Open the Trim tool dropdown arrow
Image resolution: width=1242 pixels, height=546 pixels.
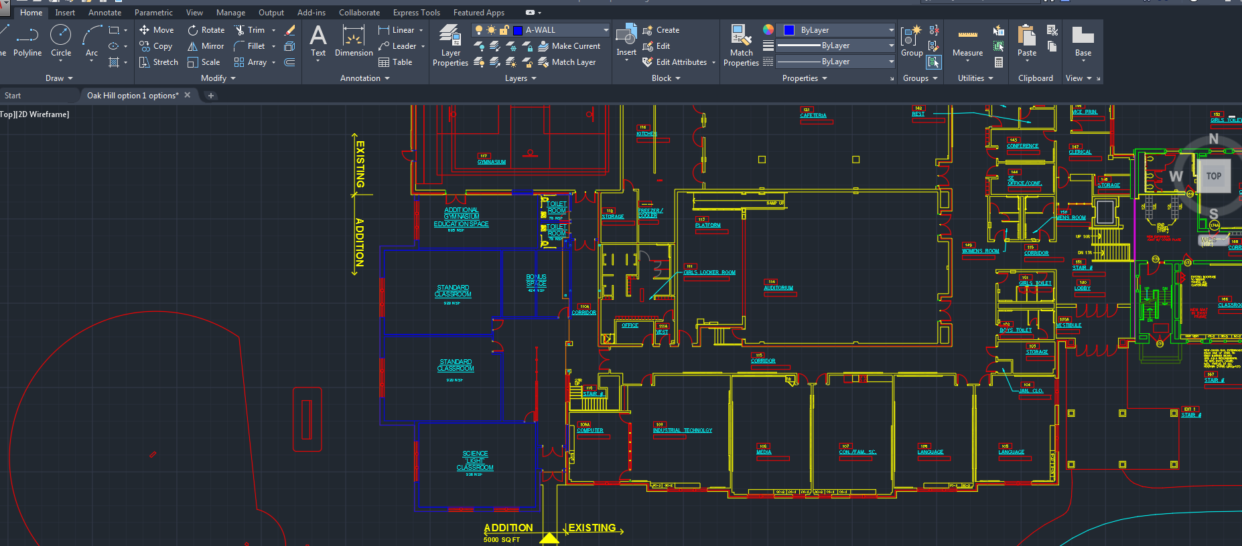pos(273,30)
